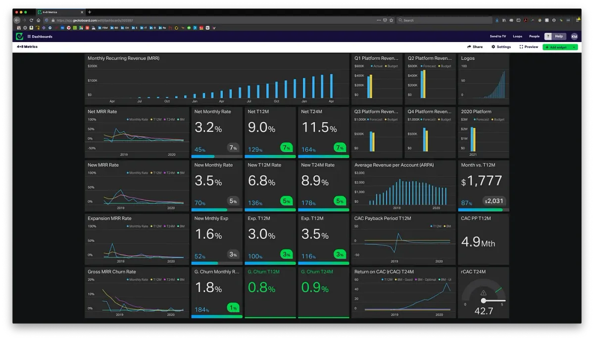Open fullscreen Preview mode

pos(529,47)
